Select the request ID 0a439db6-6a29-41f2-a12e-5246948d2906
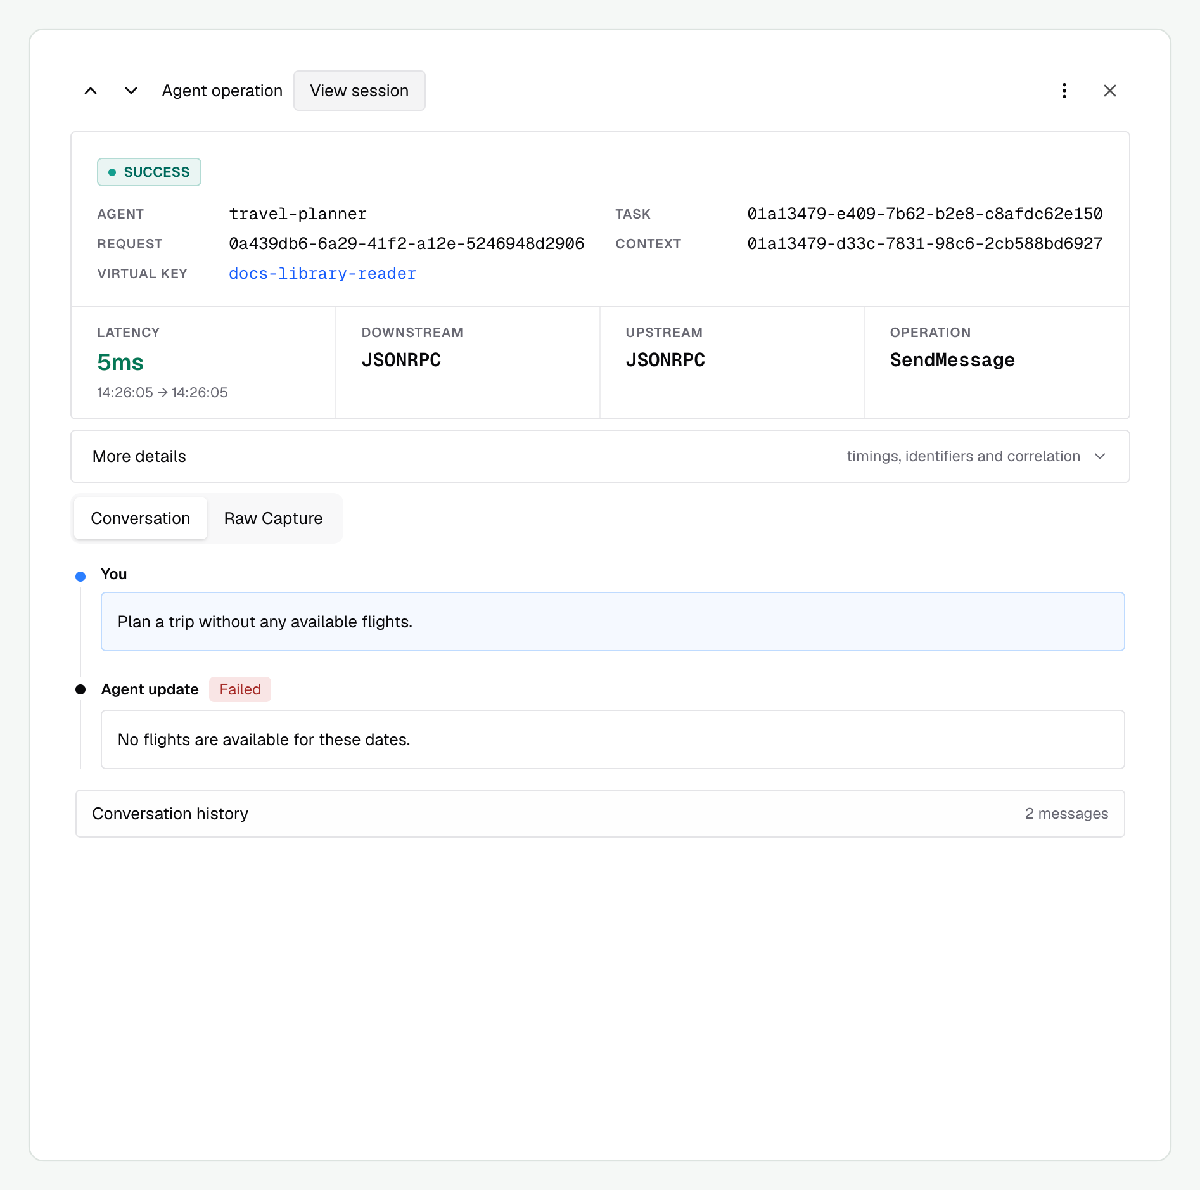The height and width of the screenshot is (1190, 1200). (x=407, y=244)
